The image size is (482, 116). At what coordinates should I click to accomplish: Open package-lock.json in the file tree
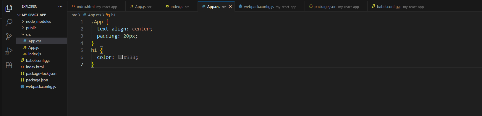point(41,73)
